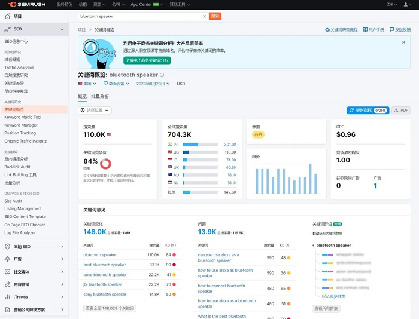Click the 社交媒体 chat icon
The height and width of the screenshot is (319, 419).
[7, 272]
